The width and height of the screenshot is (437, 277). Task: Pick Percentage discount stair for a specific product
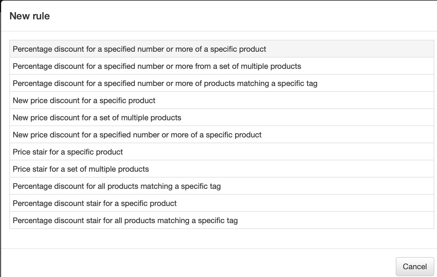95,203
